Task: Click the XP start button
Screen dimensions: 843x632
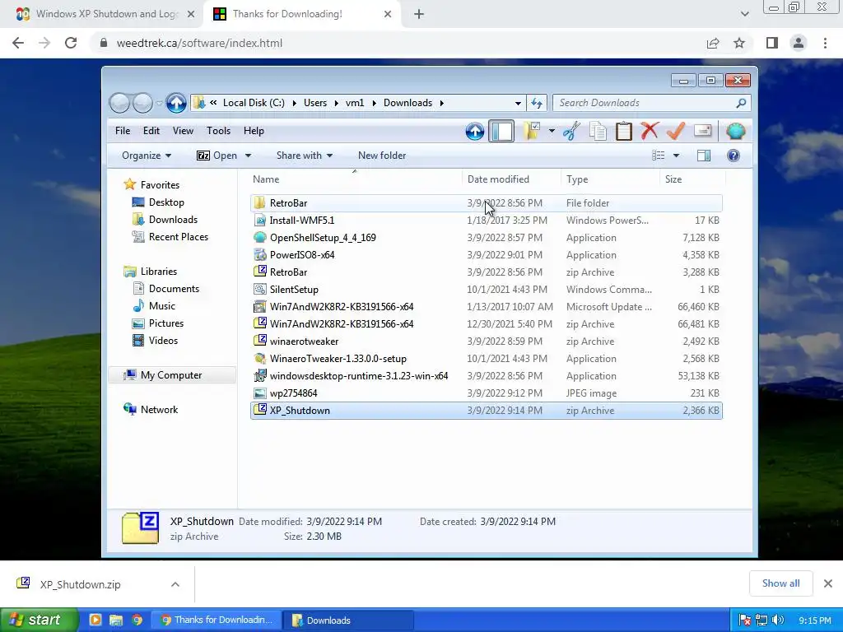Action: point(38,620)
